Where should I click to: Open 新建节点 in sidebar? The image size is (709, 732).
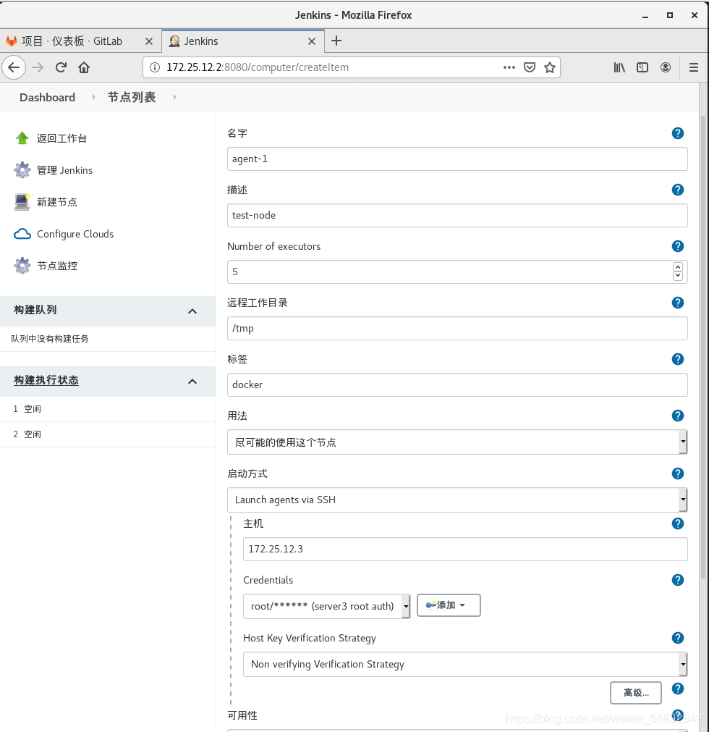(57, 202)
